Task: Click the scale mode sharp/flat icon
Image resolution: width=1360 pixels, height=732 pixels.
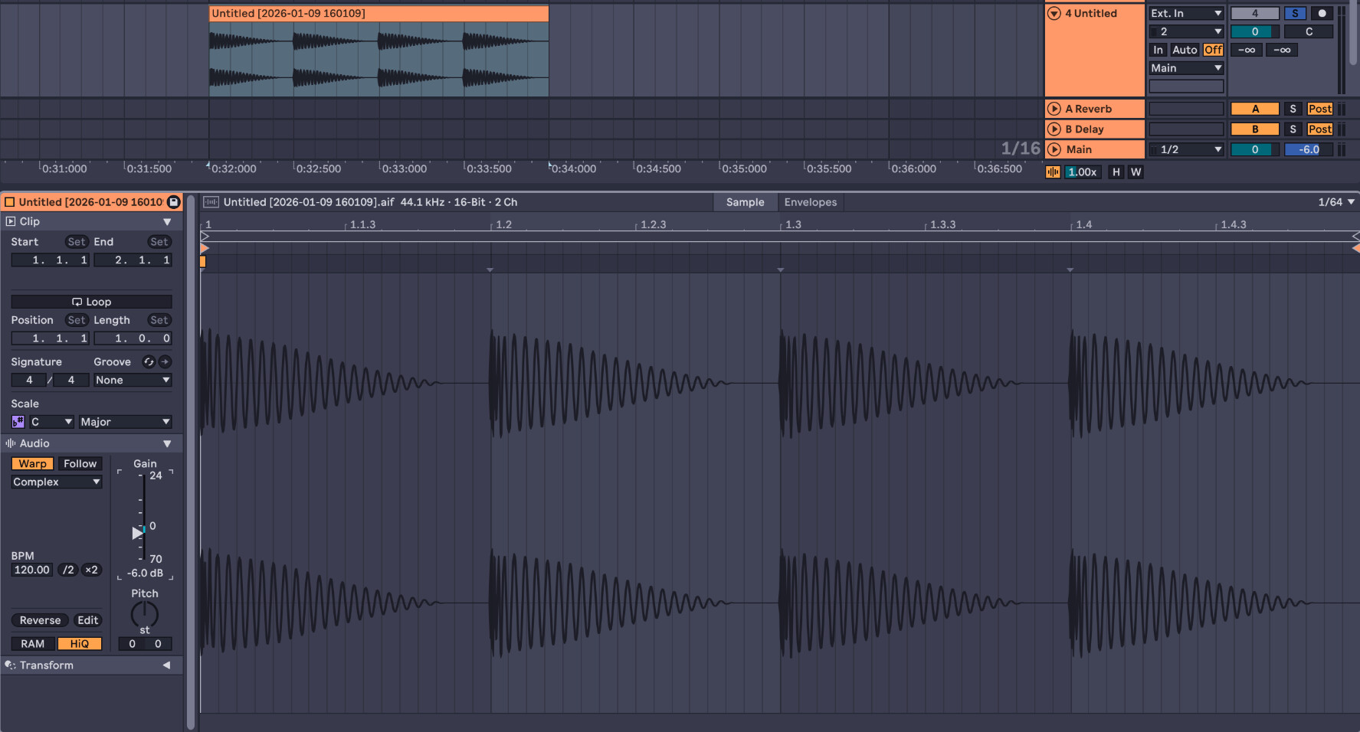Action: pyautogui.click(x=18, y=422)
